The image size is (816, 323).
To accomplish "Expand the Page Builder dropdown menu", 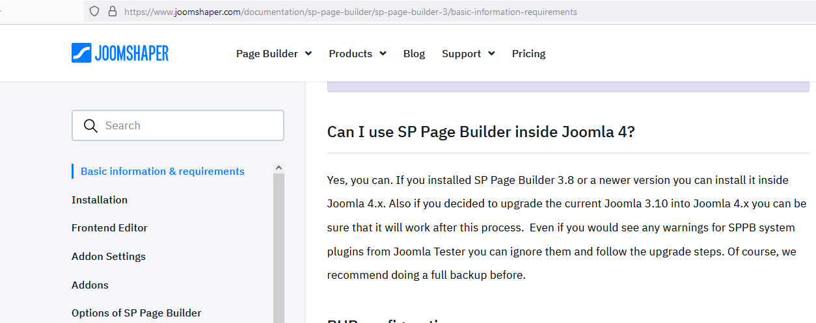I will coord(273,54).
